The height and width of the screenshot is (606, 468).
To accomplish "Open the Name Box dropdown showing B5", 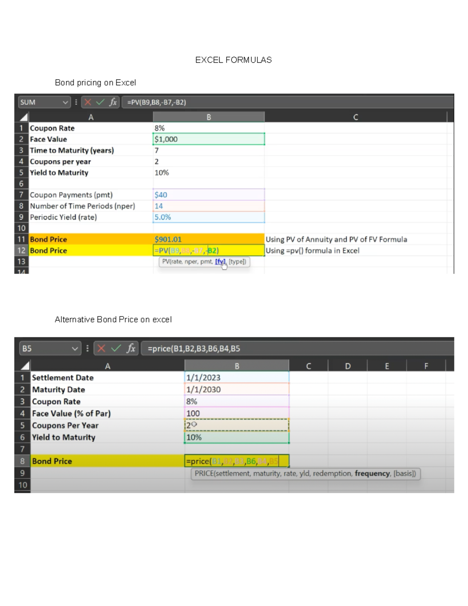I will coord(75,348).
